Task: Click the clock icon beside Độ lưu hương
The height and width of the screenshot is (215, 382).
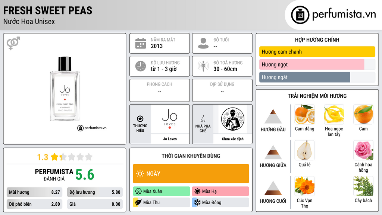Action: (141, 66)
